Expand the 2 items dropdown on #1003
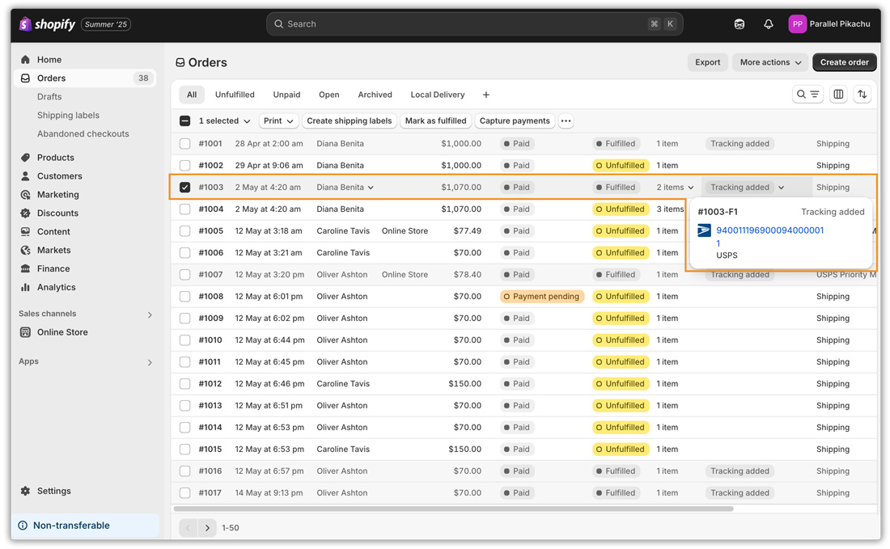 coord(691,188)
